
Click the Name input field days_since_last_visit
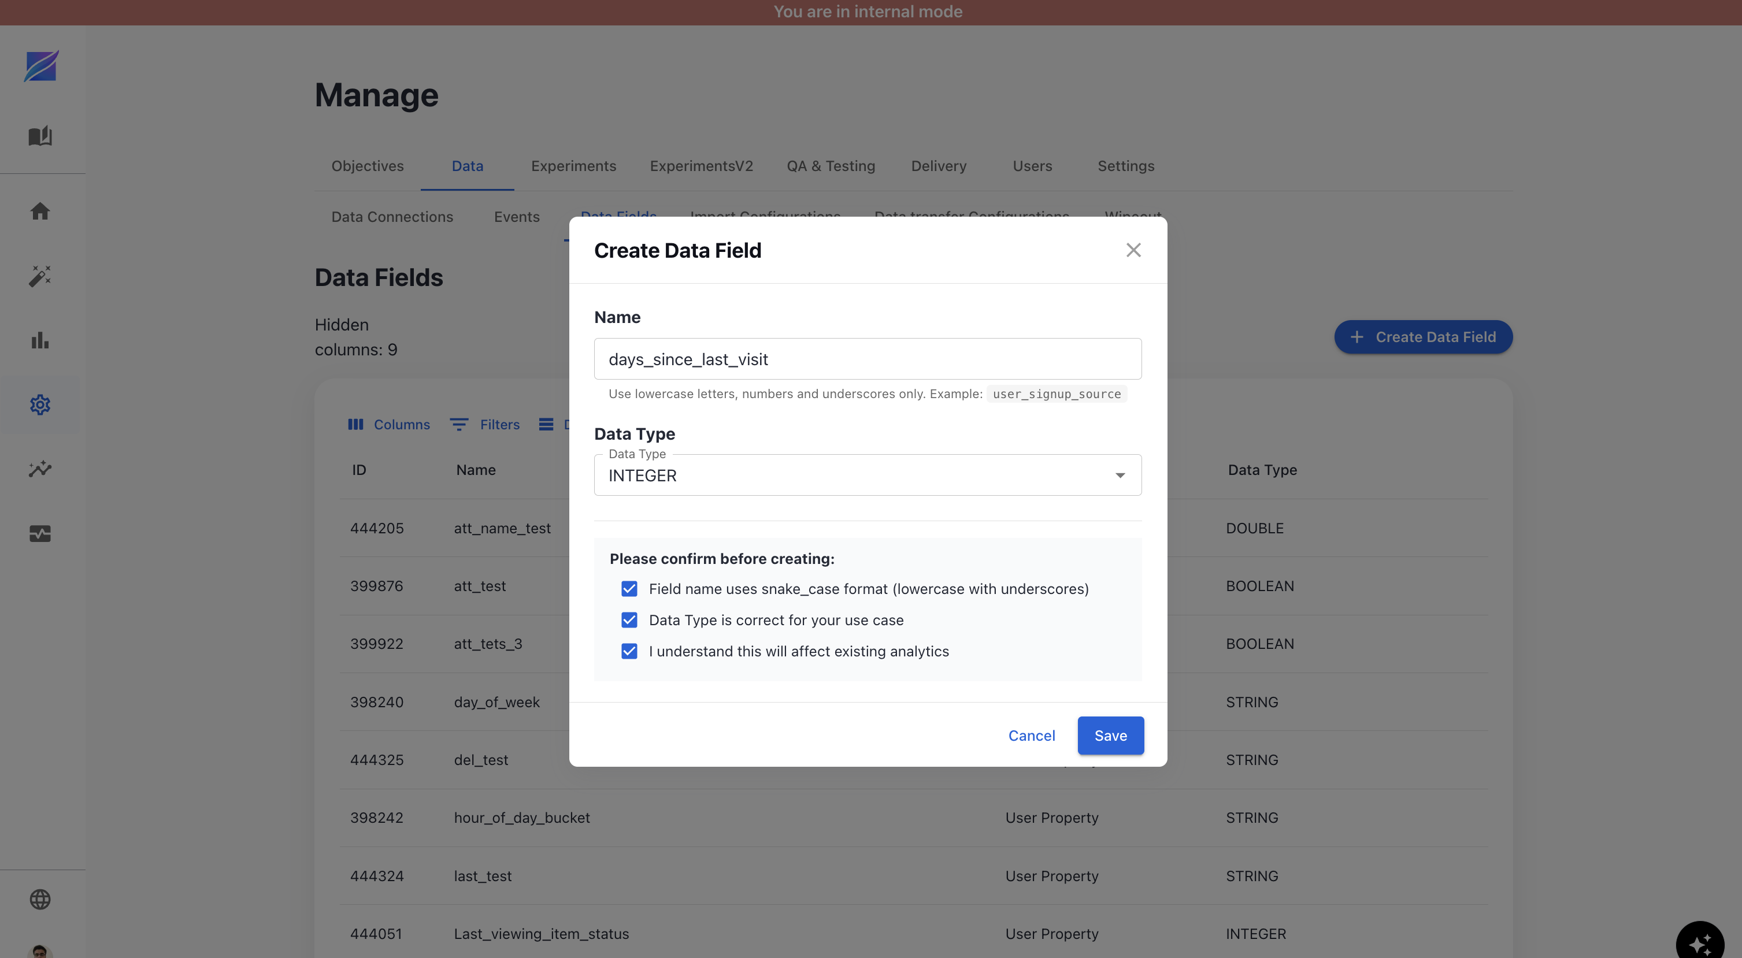tap(868, 359)
